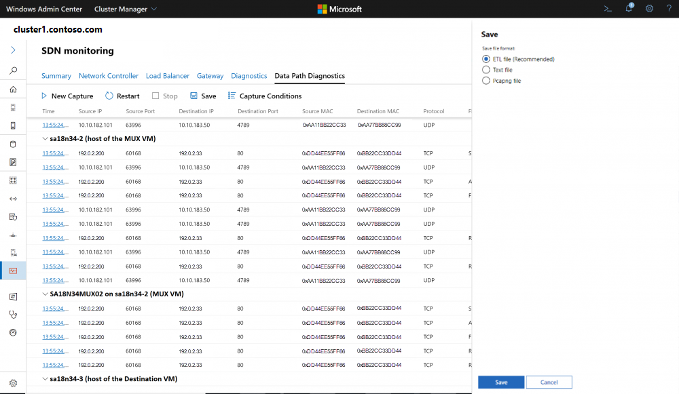Click Windows Admin Center title

(44, 9)
